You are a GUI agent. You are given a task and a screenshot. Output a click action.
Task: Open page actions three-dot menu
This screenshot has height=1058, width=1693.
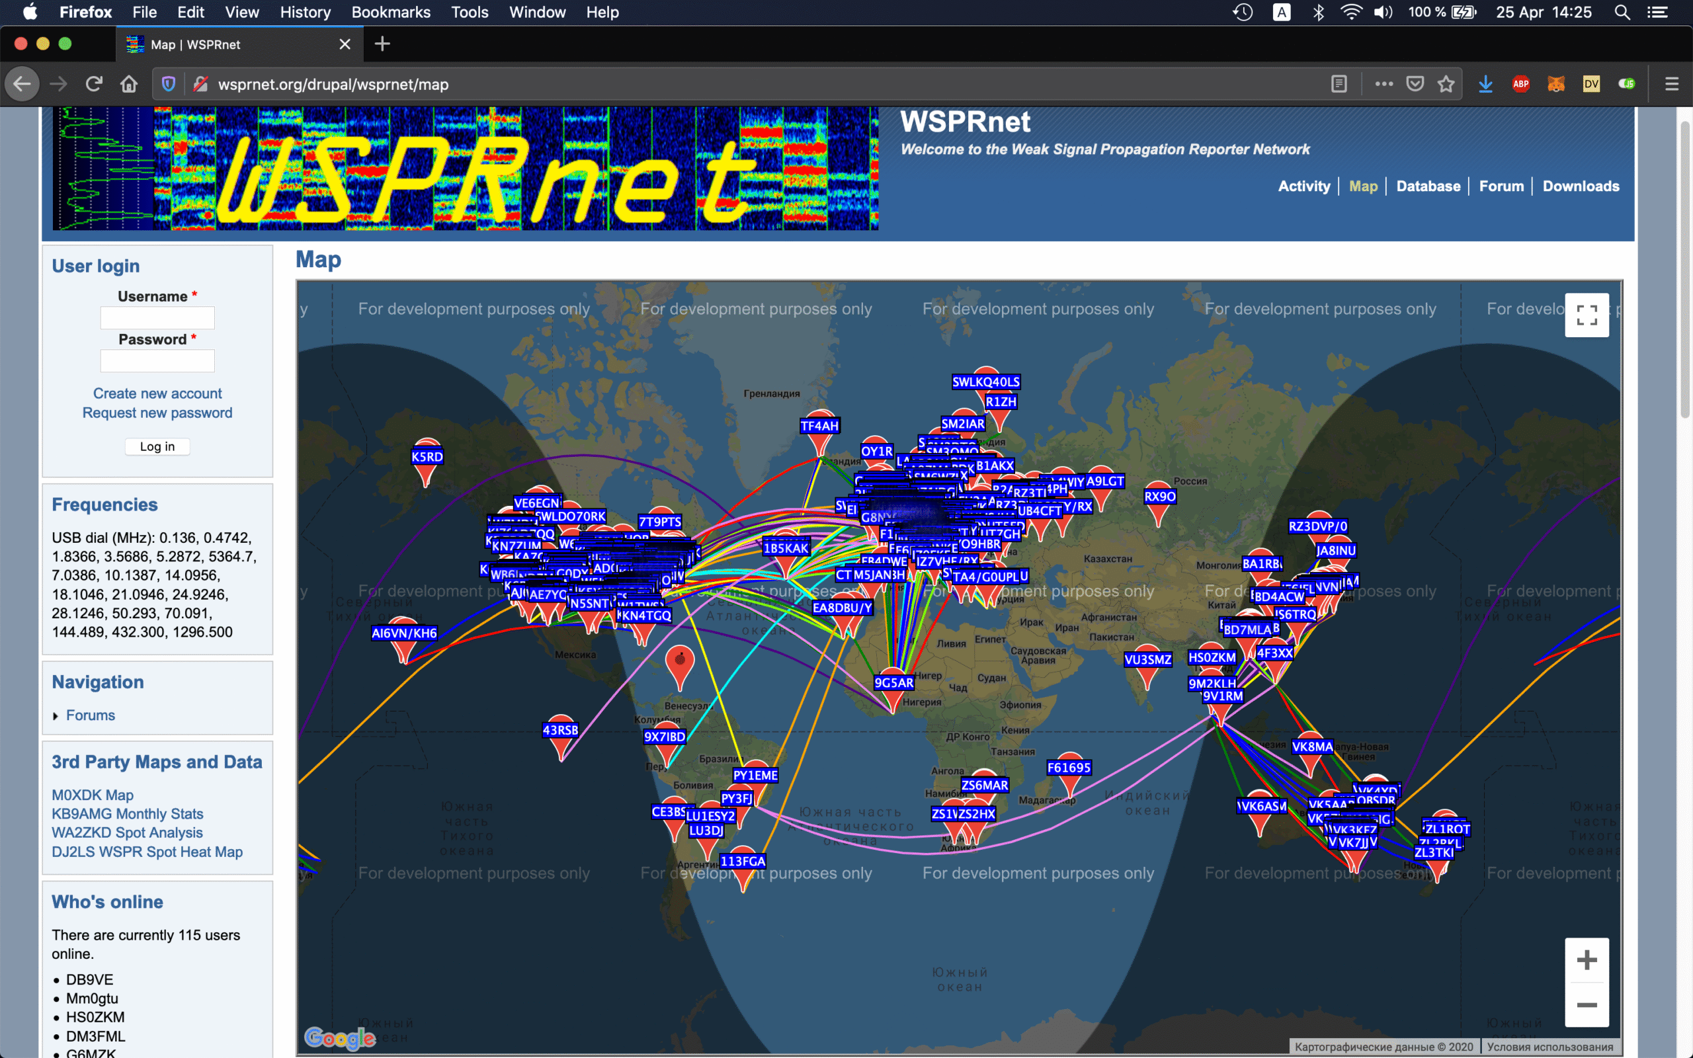(x=1383, y=84)
